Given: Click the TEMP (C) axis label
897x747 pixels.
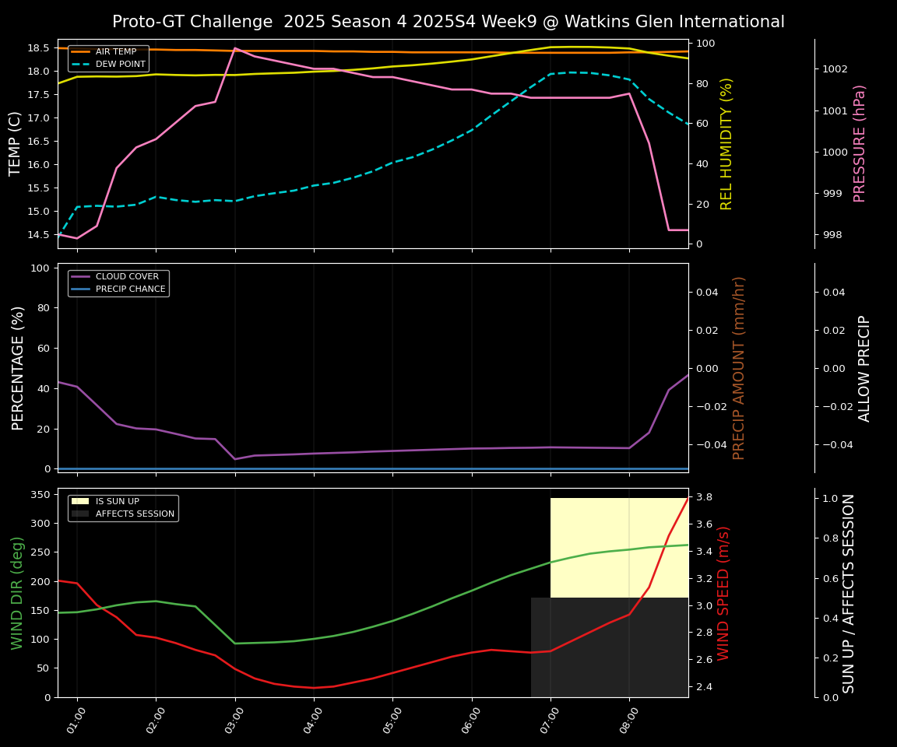Looking at the screenshot, I should pos(16,143).
